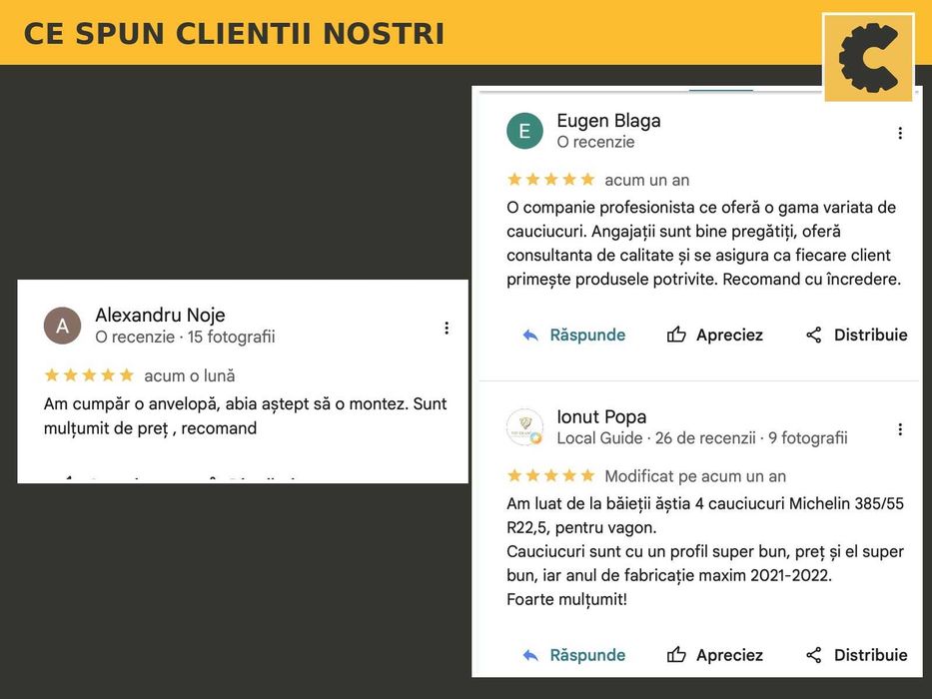The height and width of the screenshot is (699, 932).
Task: Open Ionut Popa's profile picture
Action: pos(524,426)
